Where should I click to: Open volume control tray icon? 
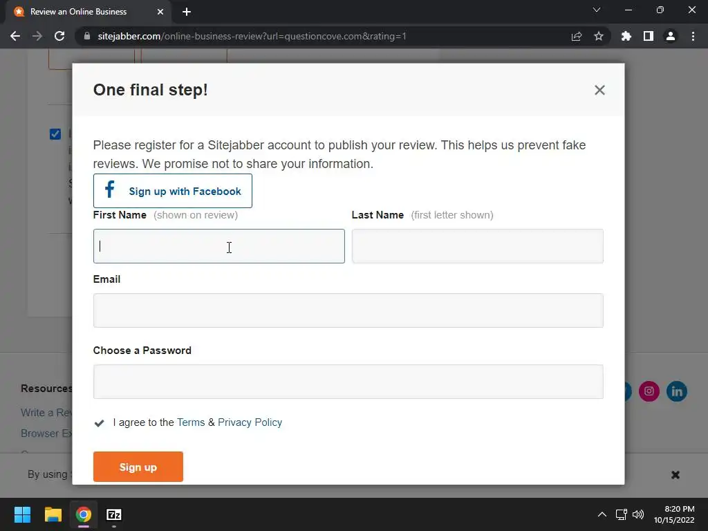coord(638,514)
